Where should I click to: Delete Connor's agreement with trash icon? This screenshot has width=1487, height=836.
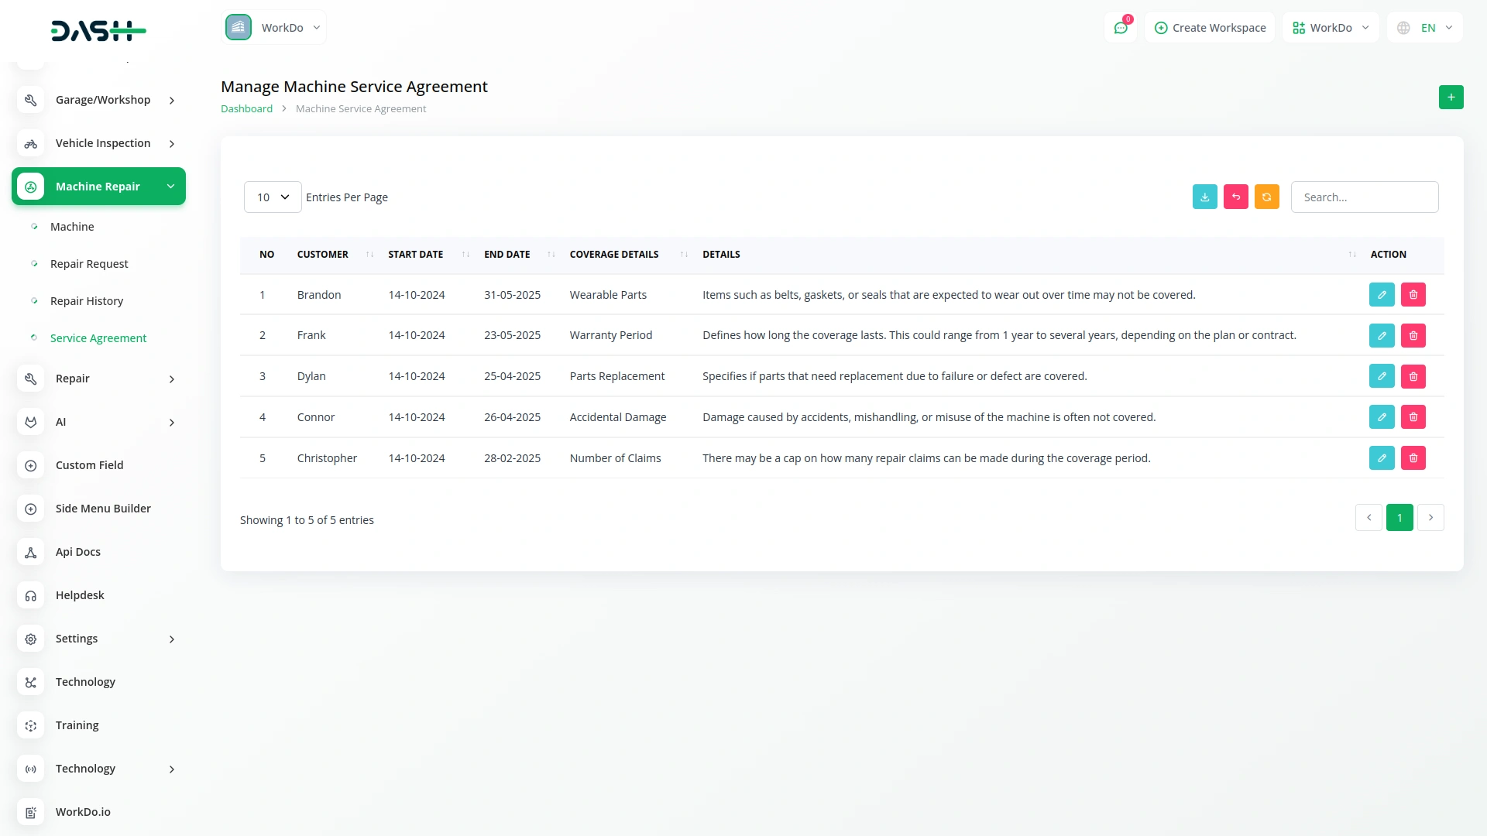point(1413,417)
